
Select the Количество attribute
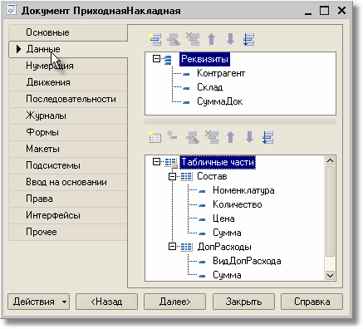(x=238, y=204)
